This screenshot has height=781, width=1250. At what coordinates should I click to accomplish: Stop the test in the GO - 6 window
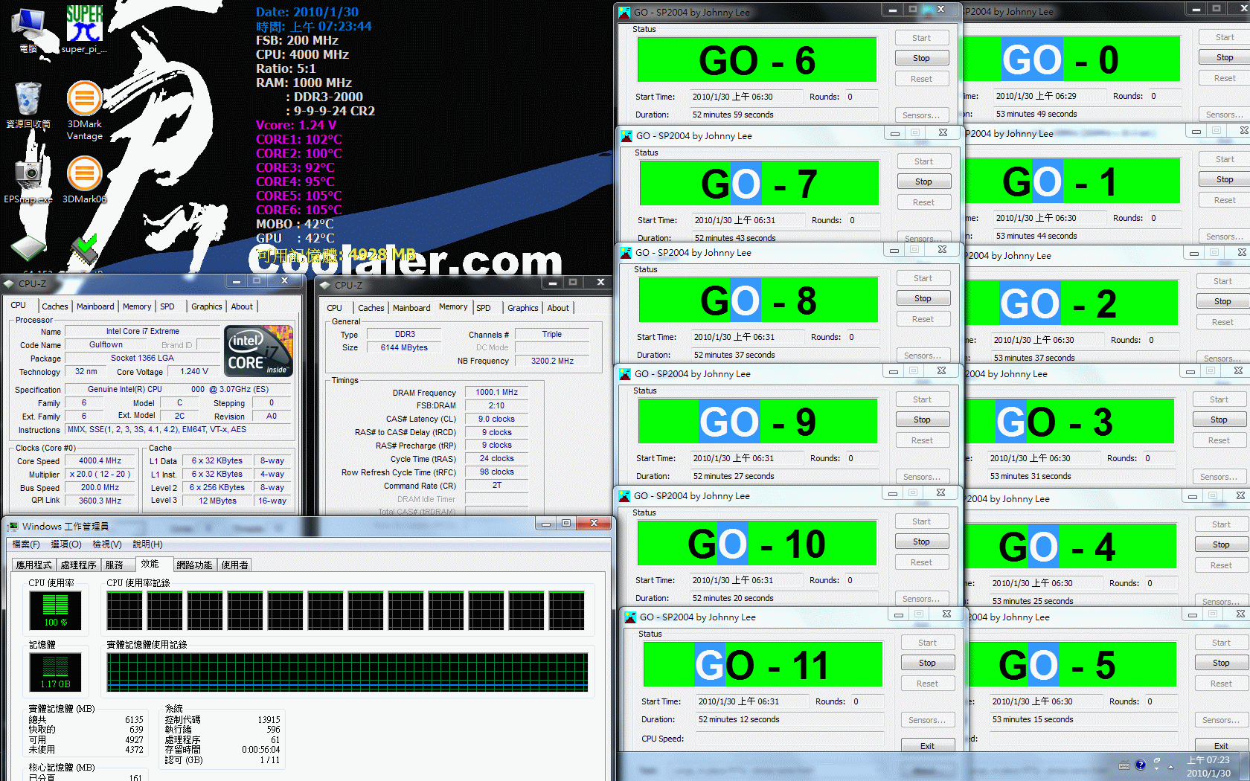pyautogui.click(x=921, y=58)
